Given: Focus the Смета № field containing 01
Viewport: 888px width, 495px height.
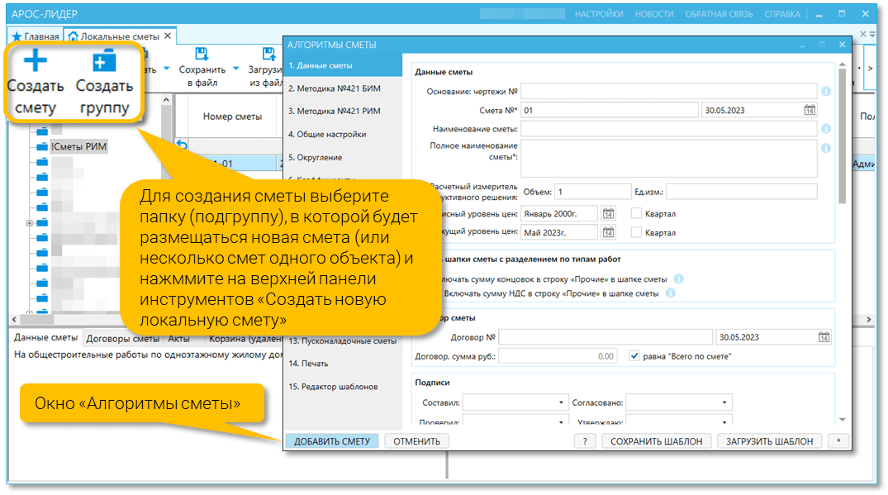Looking at the screenshot, I should [610, 110].
